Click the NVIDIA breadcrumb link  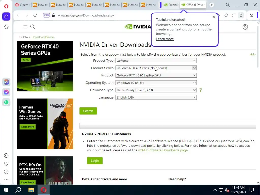coord(23,37)
